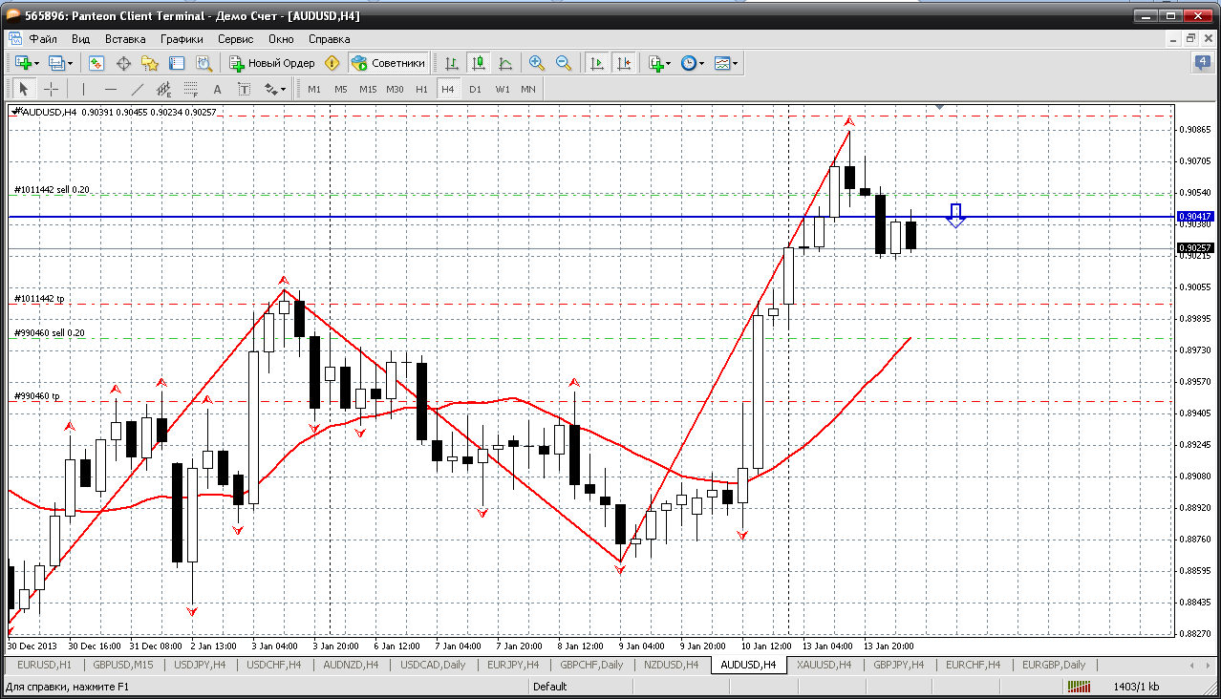The image size is (1221, 699).
Task: Switch to the USDCAD,Daily chart tab
Action: 434,665
